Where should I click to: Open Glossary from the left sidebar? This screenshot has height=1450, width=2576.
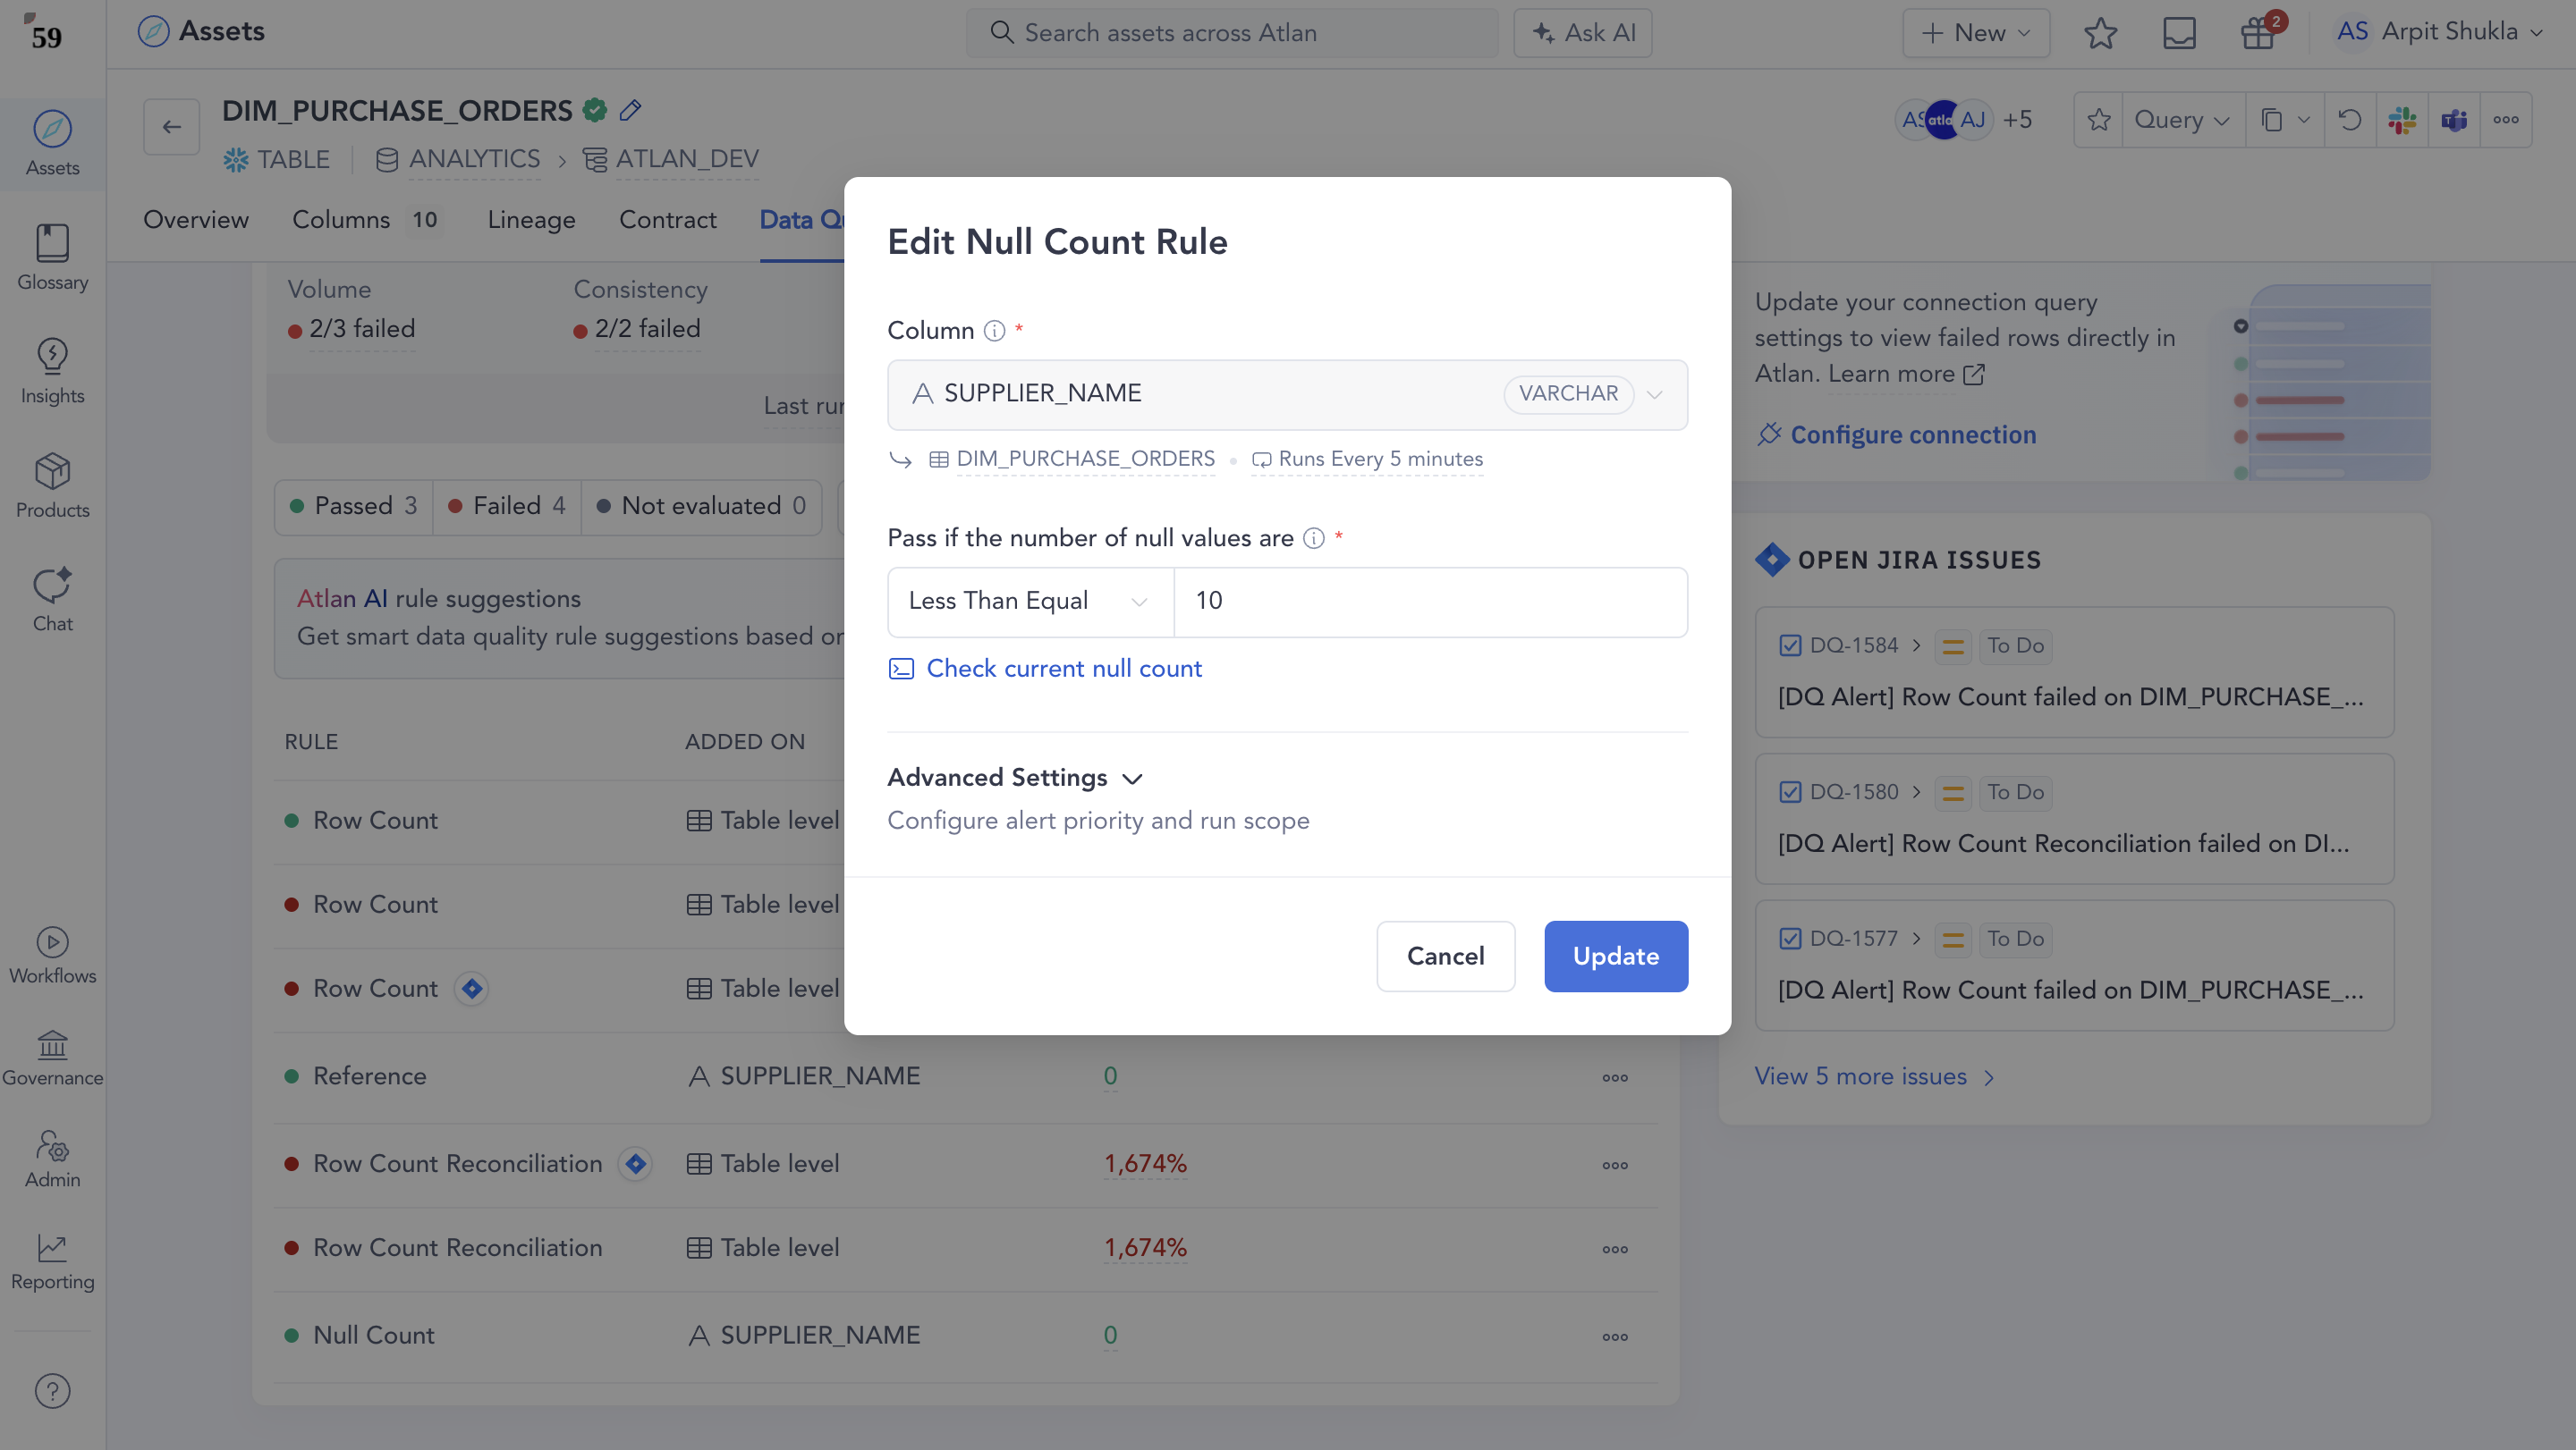click(51, 257)
